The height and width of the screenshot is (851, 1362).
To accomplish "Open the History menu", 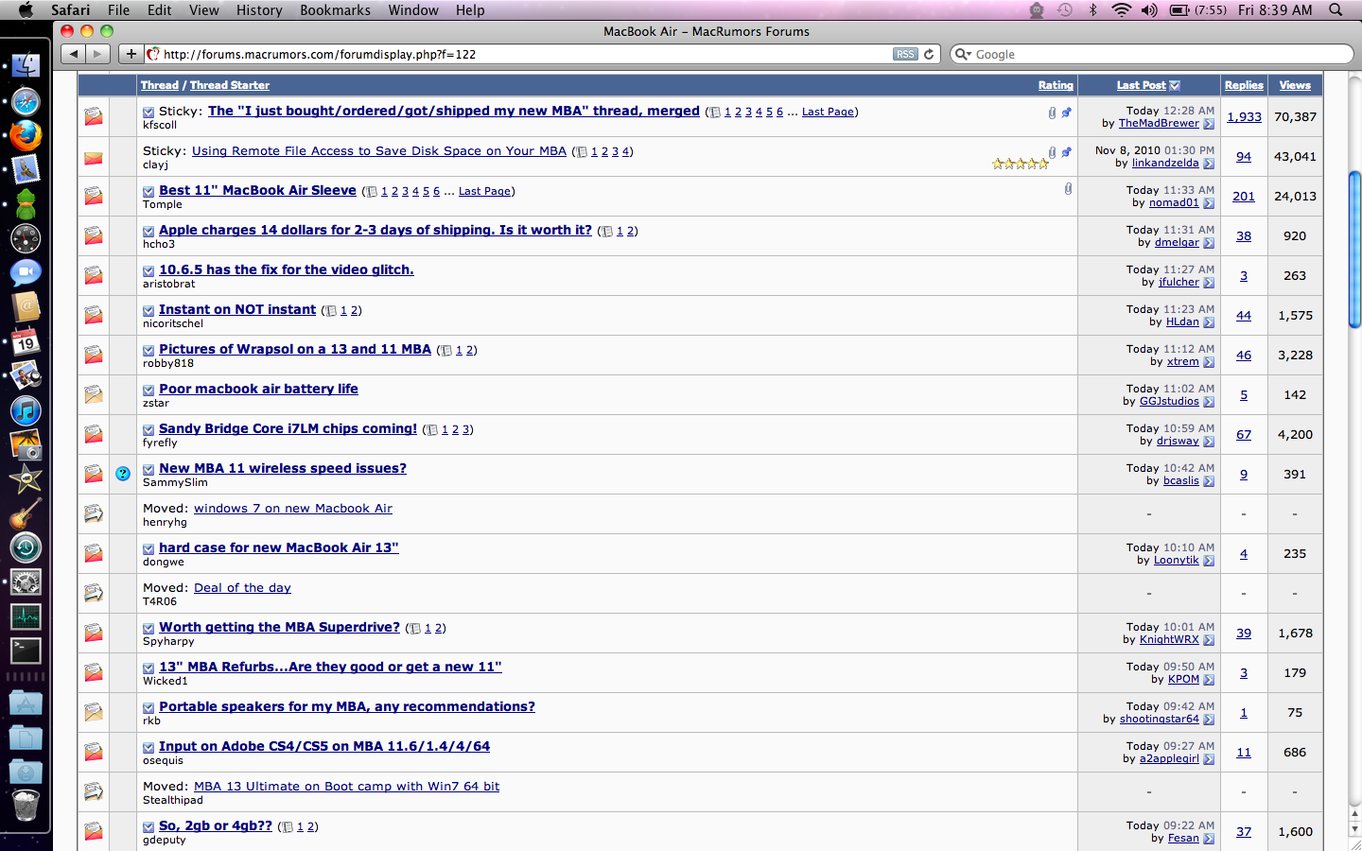I will point(259,10).
